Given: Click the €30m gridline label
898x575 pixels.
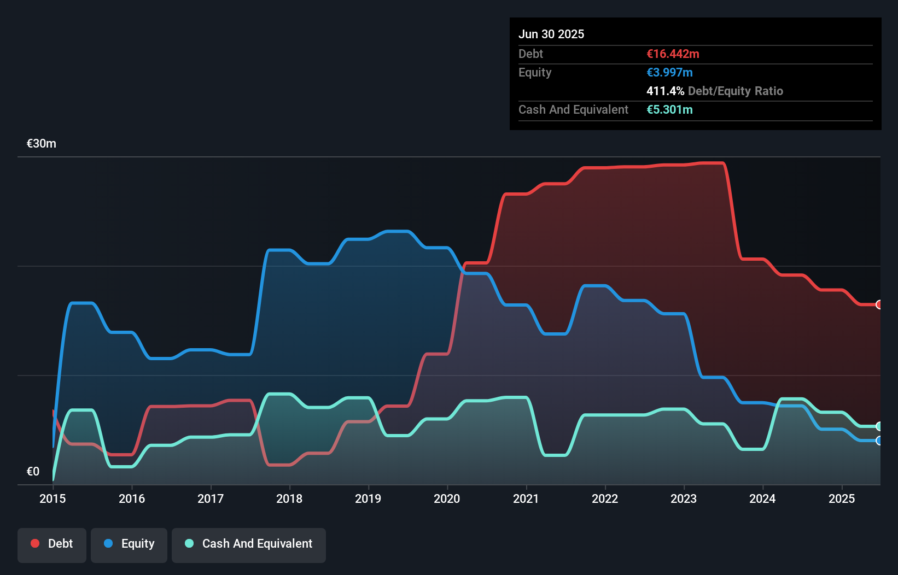Looking at the screenshot, I should [x=40, y=143].
